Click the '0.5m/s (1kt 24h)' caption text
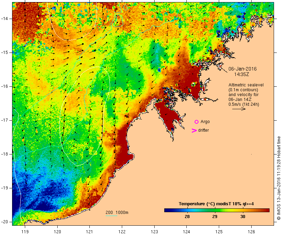 click(x=244, y=104)
